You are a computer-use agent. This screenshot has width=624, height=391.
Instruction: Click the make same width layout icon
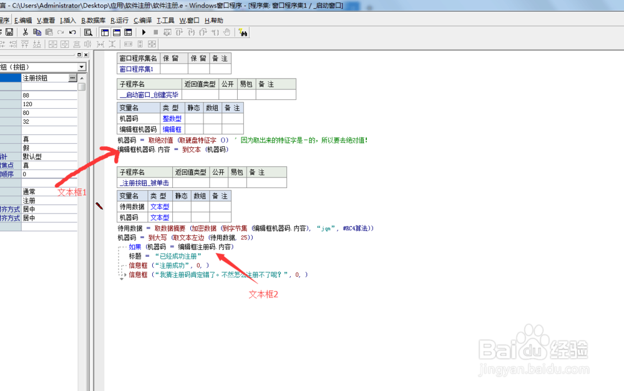(x=128, y=44)
